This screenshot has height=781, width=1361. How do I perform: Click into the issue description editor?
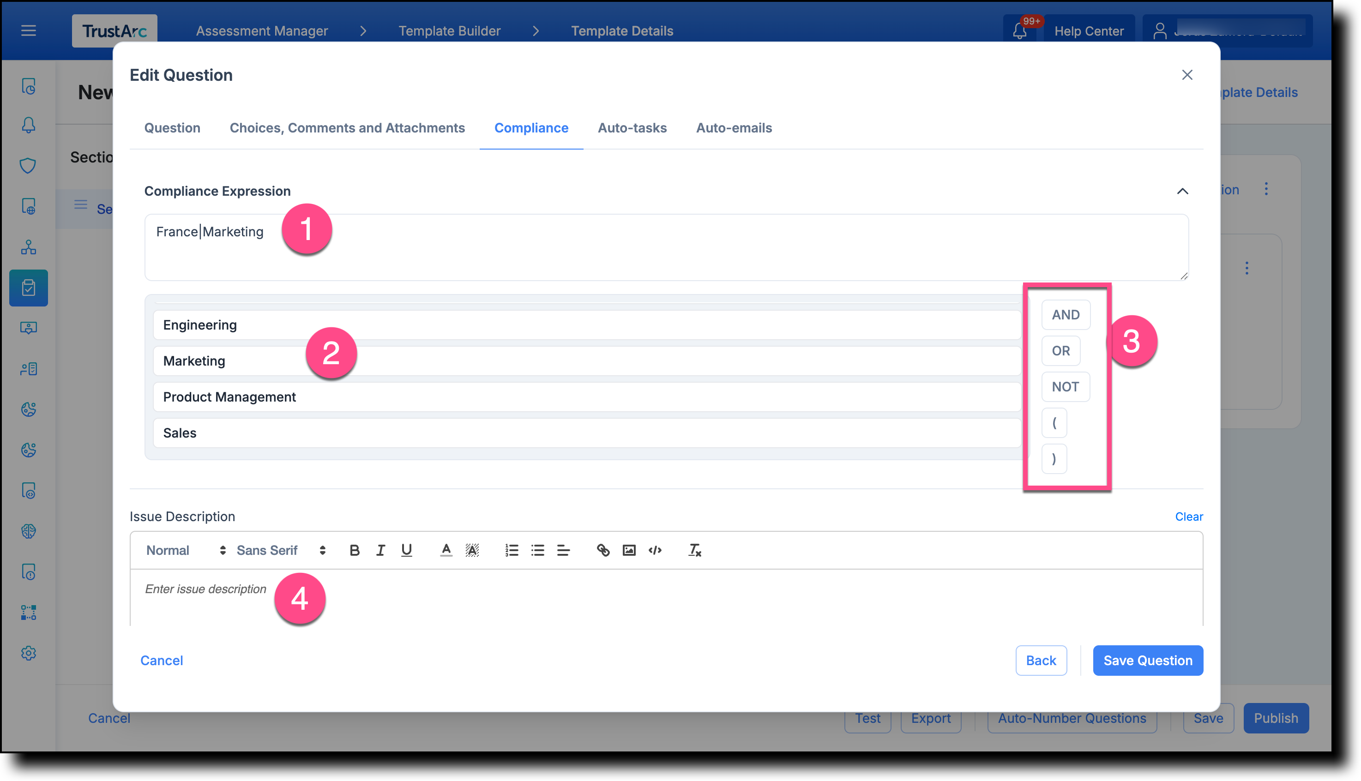point(666,597)
